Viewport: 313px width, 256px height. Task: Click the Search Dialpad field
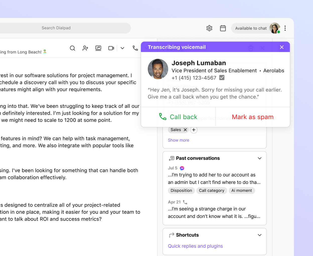[56, 28]
